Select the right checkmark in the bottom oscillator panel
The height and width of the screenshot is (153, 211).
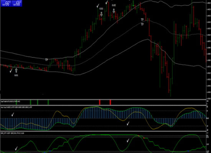pyautogui.click(x=128, y=140)
